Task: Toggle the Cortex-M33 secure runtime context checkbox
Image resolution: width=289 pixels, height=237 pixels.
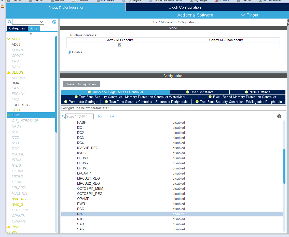Action: pyautogui.click(x=119, y=45)
